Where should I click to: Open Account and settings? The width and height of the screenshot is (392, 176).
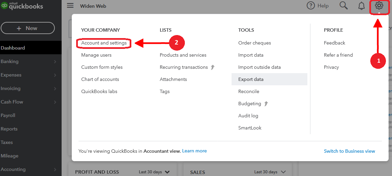pos(104,43)
